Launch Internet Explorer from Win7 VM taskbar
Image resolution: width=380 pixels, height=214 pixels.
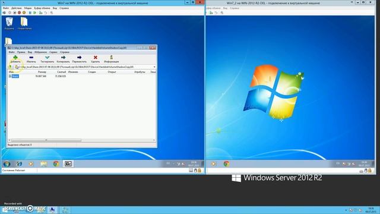coord(19,164)
